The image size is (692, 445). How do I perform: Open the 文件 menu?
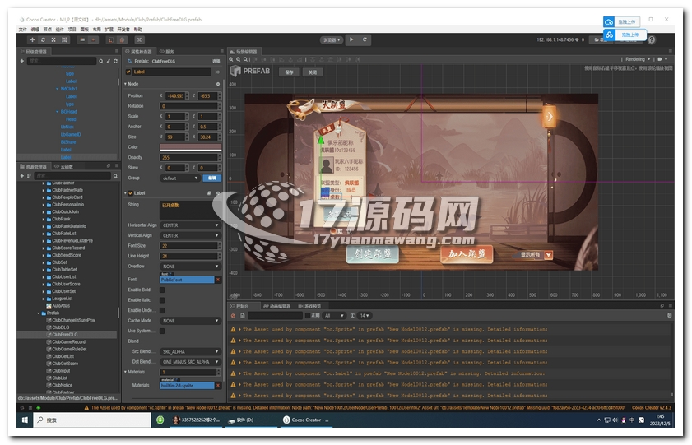(22, 29)
